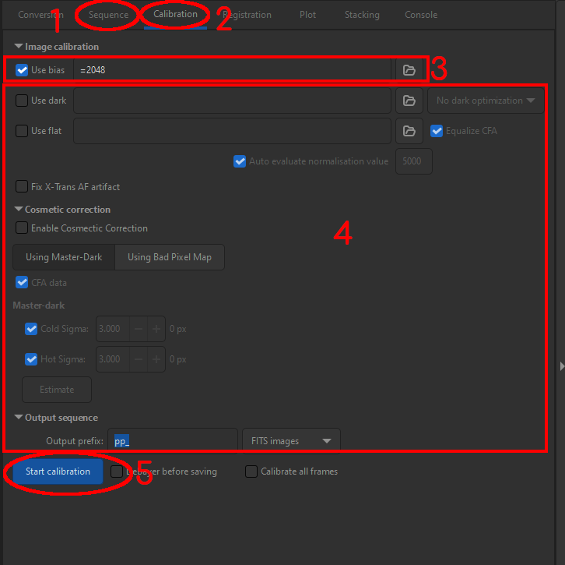Increase Hot Sigma with plus button
565x565 pixels.
click(x=156, y=359)
